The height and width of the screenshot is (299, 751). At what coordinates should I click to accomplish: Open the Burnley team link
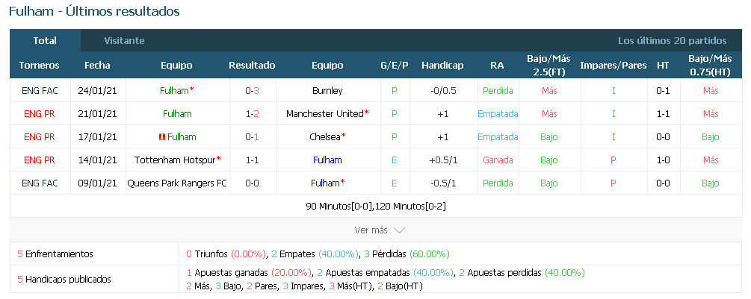coord(327,90)
